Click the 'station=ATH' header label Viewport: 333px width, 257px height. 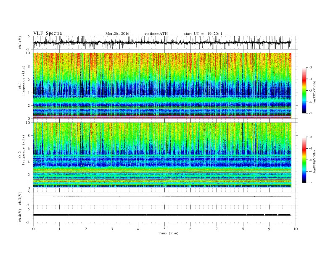[156, 34]
